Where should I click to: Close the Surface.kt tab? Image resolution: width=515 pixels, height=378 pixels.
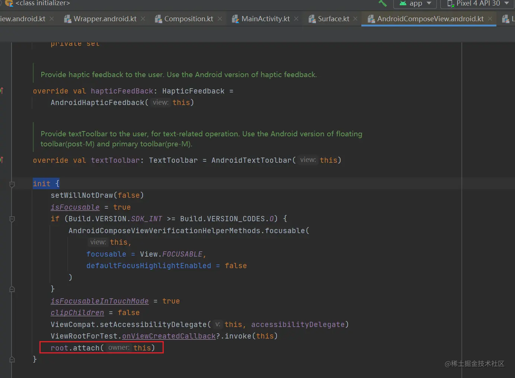coord(355,19)
